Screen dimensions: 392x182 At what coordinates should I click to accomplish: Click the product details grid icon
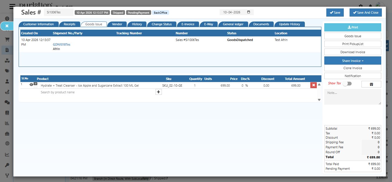pyautogui.click(x=35, y=84)
